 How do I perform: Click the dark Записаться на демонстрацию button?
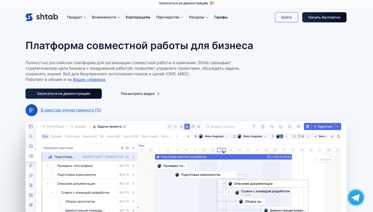pos(64,94)
